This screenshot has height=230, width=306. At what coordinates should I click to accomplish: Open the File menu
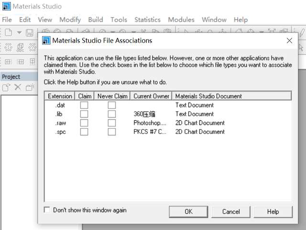(7, 20)
